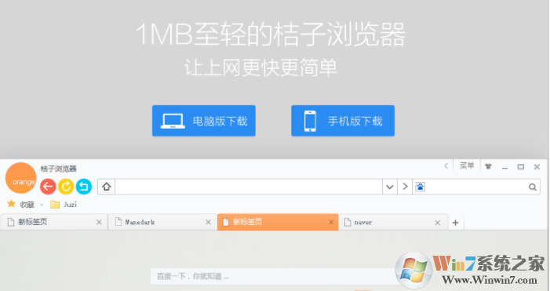Click the 电脑版下载 download button
550x291 pixels.
pos(204,121)
